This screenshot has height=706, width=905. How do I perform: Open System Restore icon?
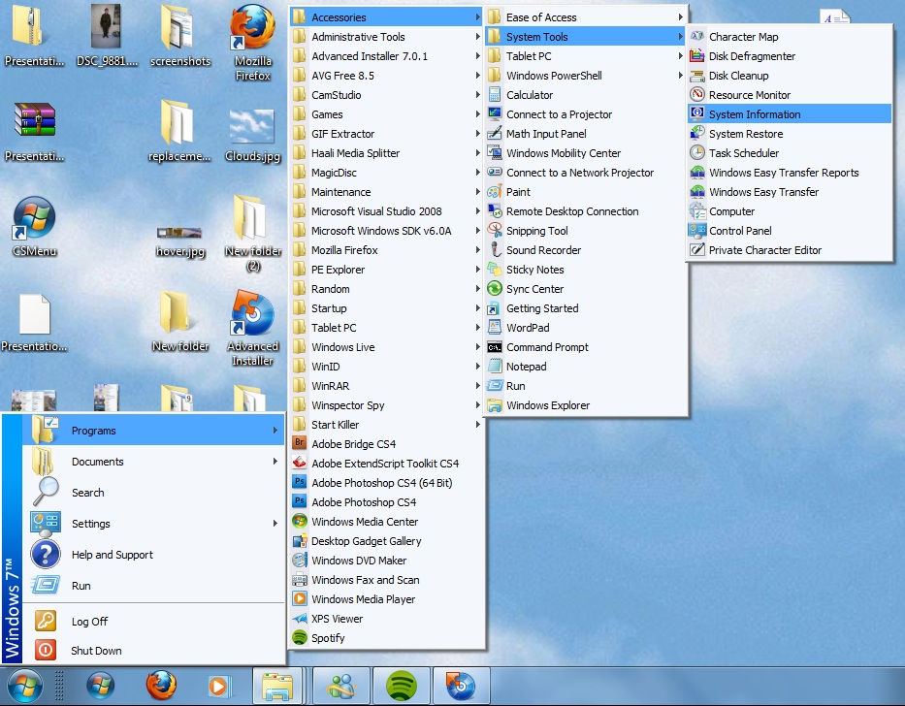697,134
